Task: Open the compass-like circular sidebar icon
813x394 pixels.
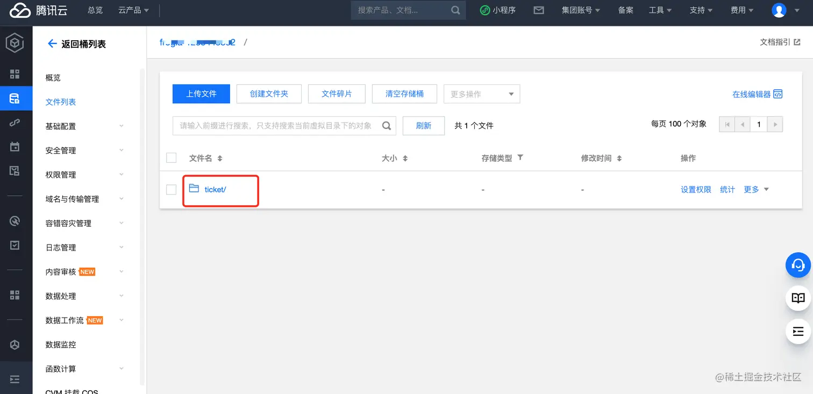Action: (x=15, y=220)
